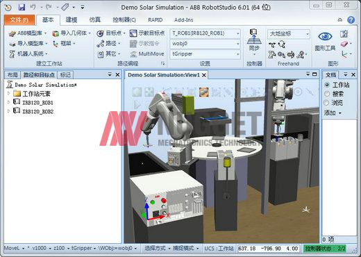Open the help question mark icon
Viewport: 361px width, 257px height.
351,20
